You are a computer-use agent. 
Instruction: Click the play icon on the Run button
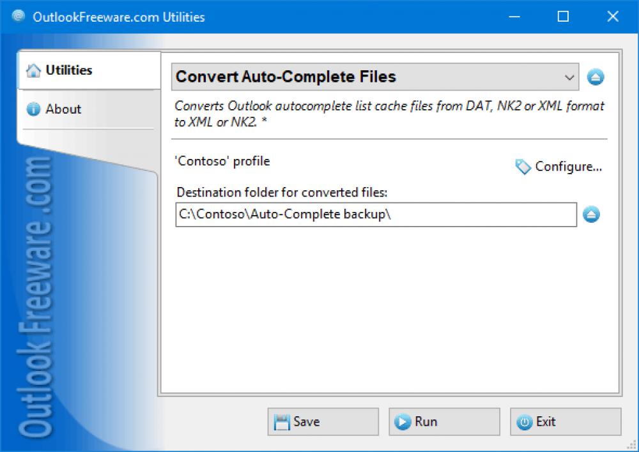[403, 421]
